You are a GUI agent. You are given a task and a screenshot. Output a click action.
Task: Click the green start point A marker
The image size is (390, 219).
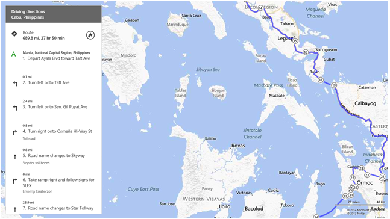pos(14,54)
